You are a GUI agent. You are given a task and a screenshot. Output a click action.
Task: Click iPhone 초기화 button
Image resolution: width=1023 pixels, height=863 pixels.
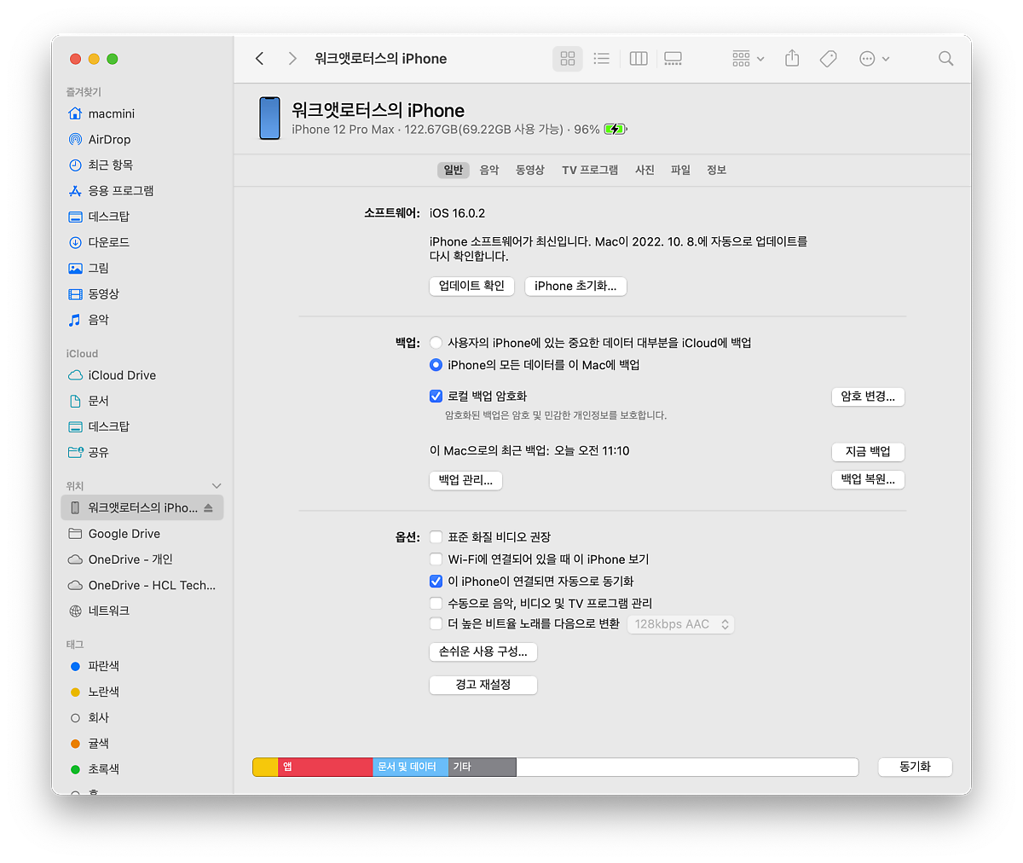pos(575,287)
